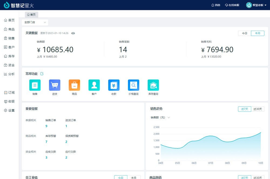Screen dimensions: 270x179
Task: Go to 库存 in the sidebar
Action: [x=9, y=56]
